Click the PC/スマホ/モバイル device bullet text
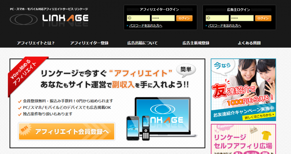Viewport: 291px width, 154px height. click(67, 107)
